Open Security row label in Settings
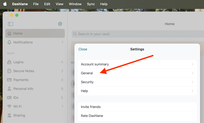Image resolution: width=204 pixels, height=123 pixels. point(87,82)
